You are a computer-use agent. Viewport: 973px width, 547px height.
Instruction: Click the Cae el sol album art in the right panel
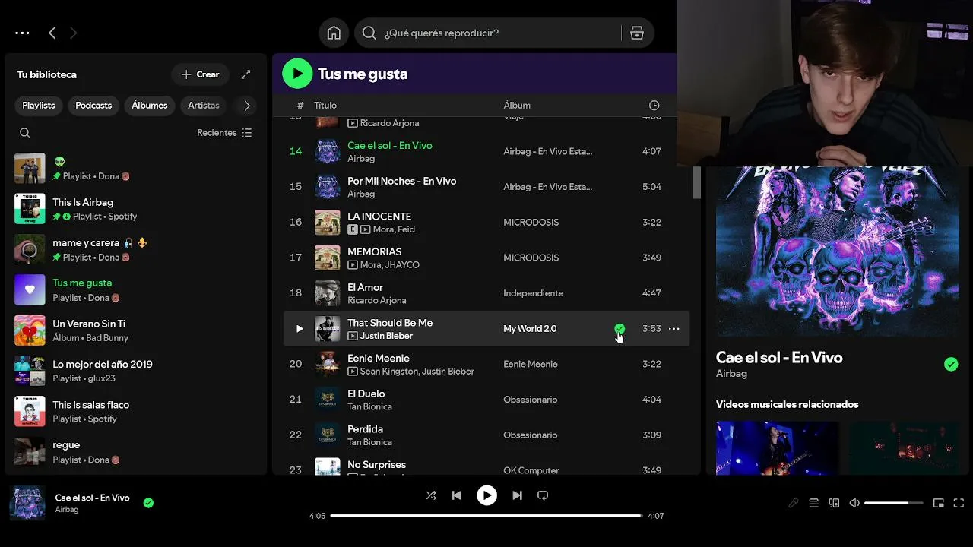click(x=837, y=251)
